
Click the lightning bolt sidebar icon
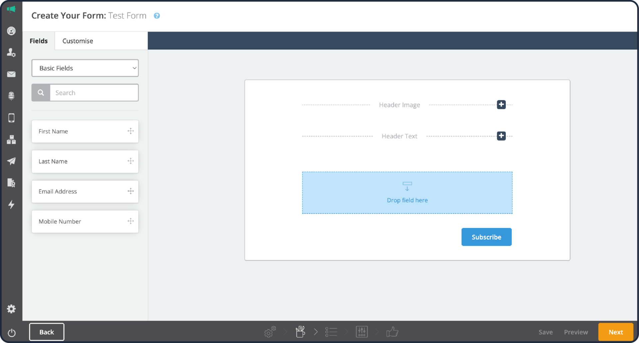[x=11, y=205]
